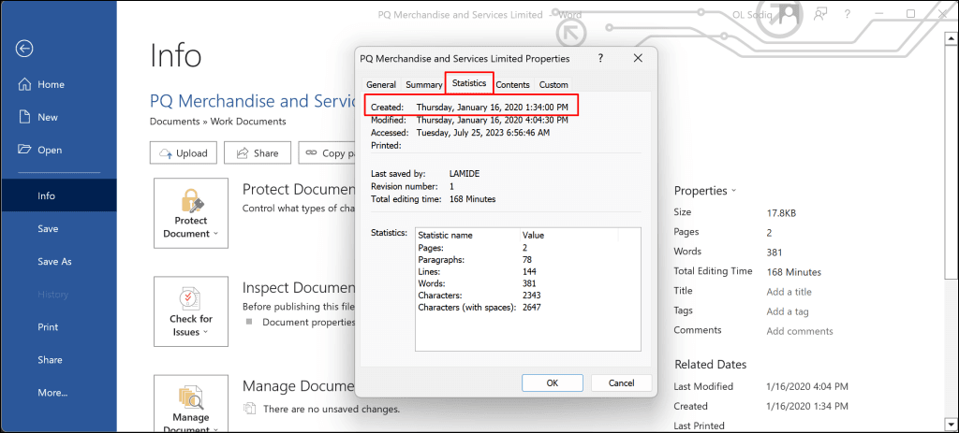
Task: Expand the Properties dropdown heading
Action: [705, 191]
